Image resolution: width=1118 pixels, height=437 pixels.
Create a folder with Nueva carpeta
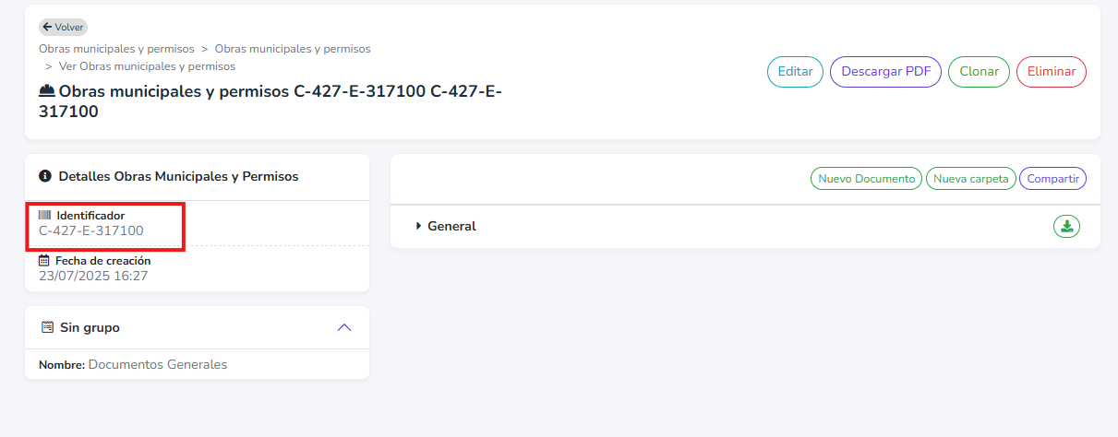(x=971, y=179)
